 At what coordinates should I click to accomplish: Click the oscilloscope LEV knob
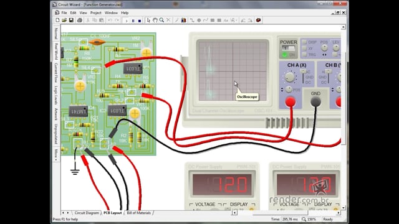(336, 47)
